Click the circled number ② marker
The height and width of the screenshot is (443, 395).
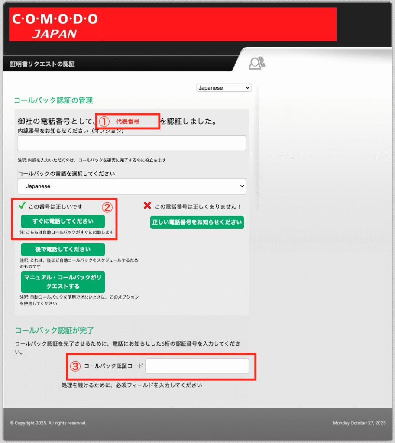coord(107,208)
